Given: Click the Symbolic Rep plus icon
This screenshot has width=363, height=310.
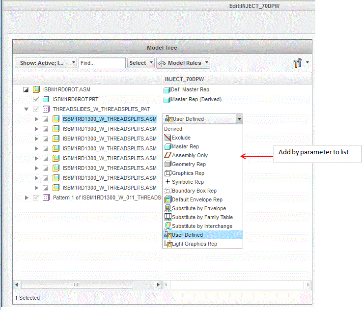Looking at the screenshot, I should pyautogui.click(x=168, y=181).
